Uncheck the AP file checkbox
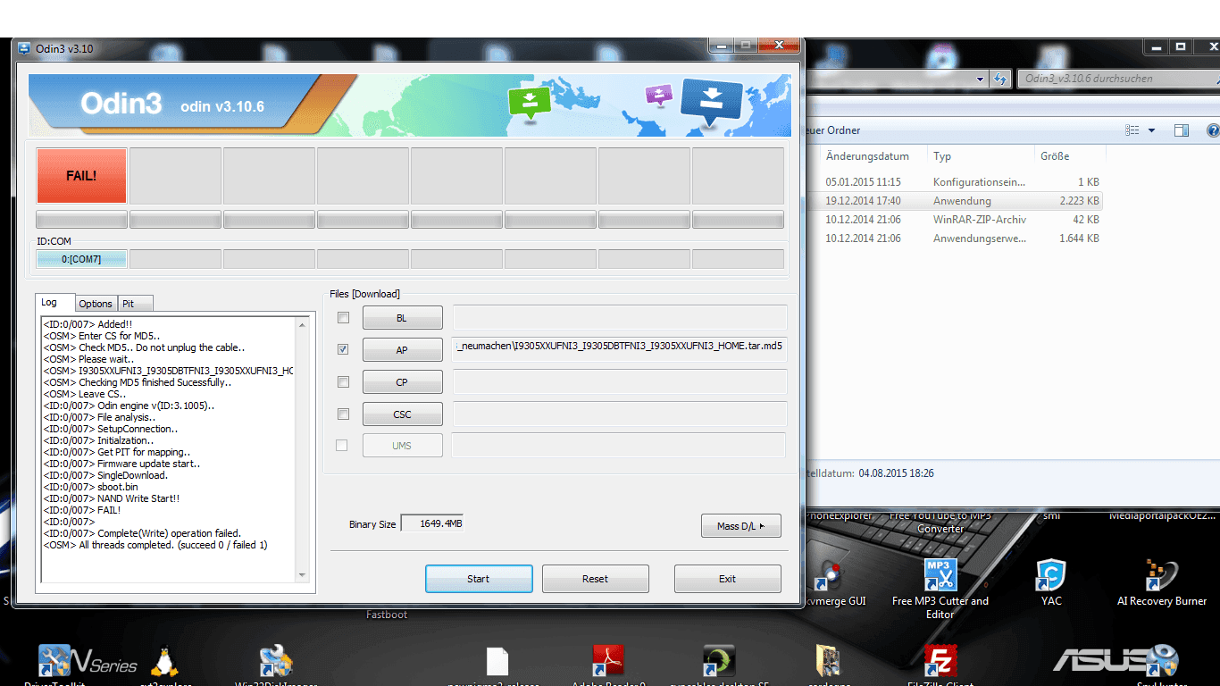The height and width of the screenshot is (686, 1220). (x=343, y=349)
